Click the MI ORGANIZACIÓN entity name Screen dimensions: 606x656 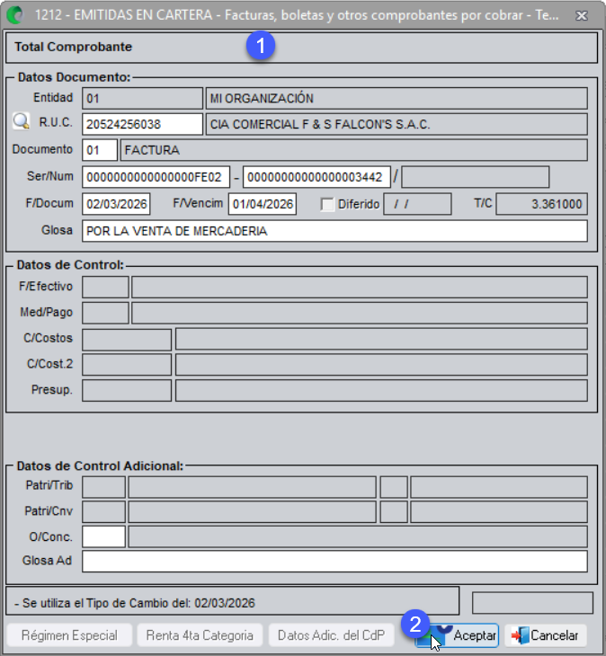pyautogui.click(x=397, y=98)
